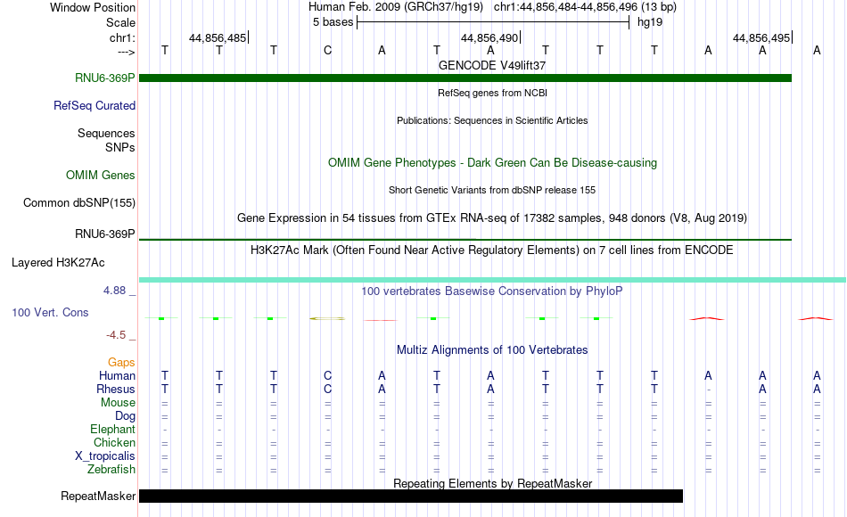Open the Layered H3K27Ac track label

58,263
